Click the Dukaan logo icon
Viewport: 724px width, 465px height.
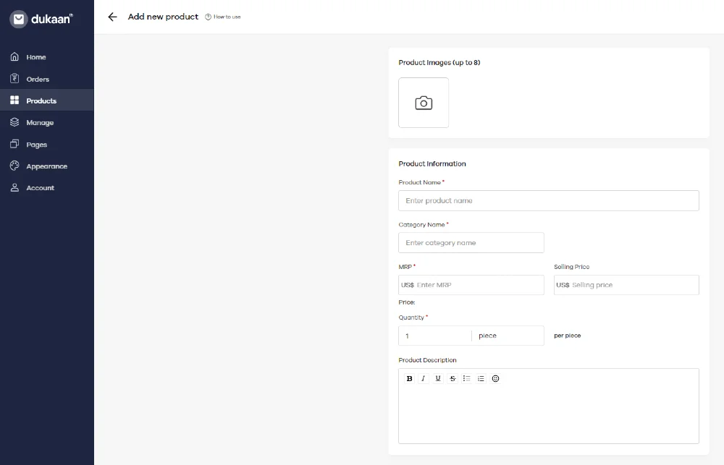pos(20,19)
